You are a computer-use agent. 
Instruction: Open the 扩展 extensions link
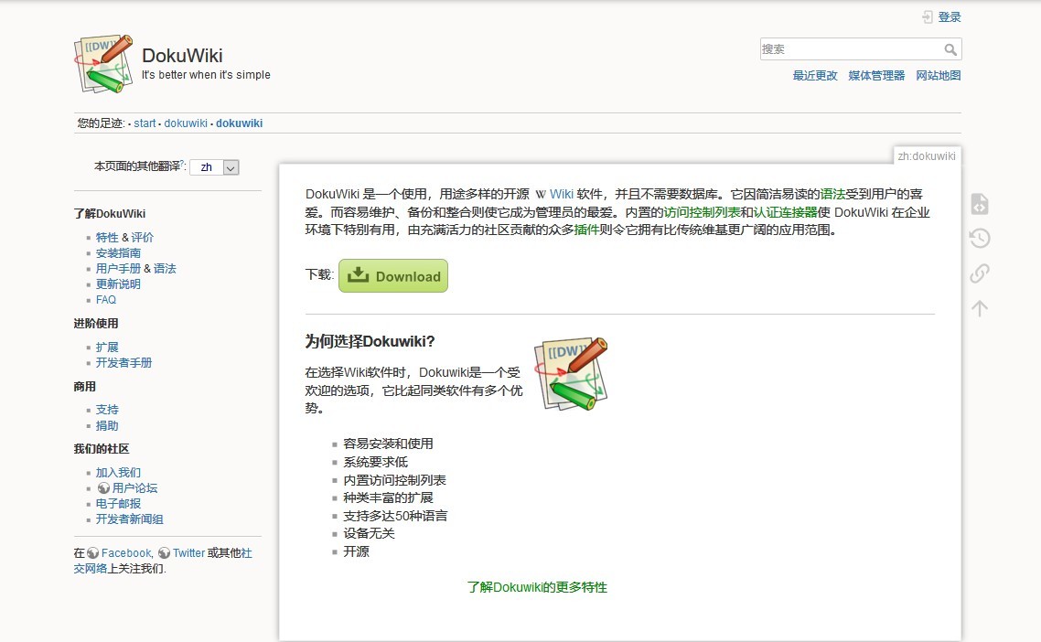[x=107, y=348]
